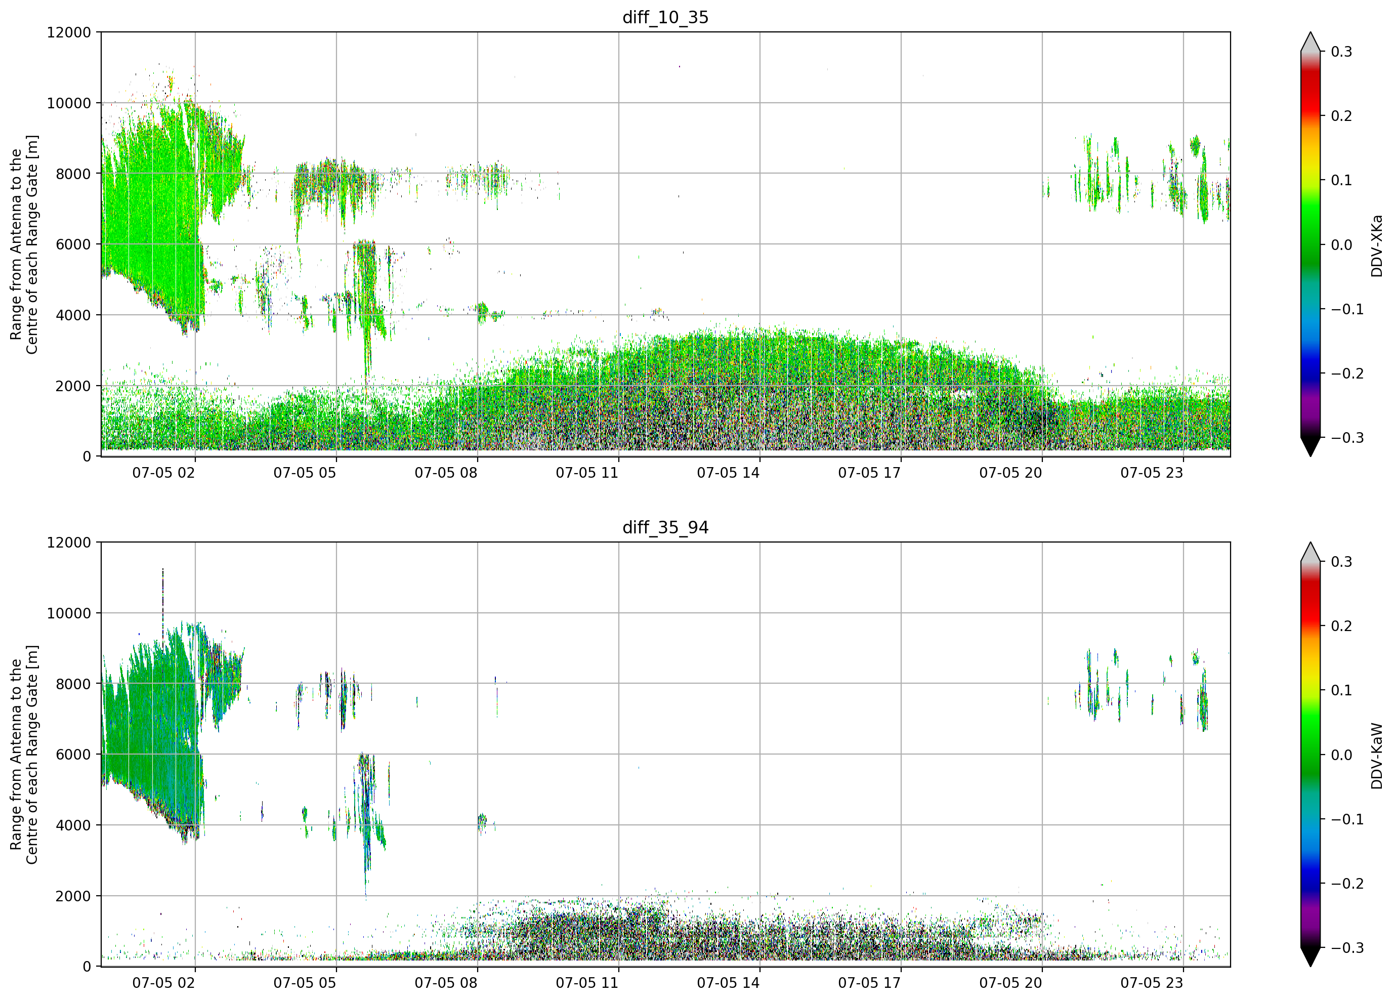Viewport: 1394px width, 1001px height.
Task: Click the 07-05 23 x-tick under diff_35_94
Action: tap(1152, 983)
